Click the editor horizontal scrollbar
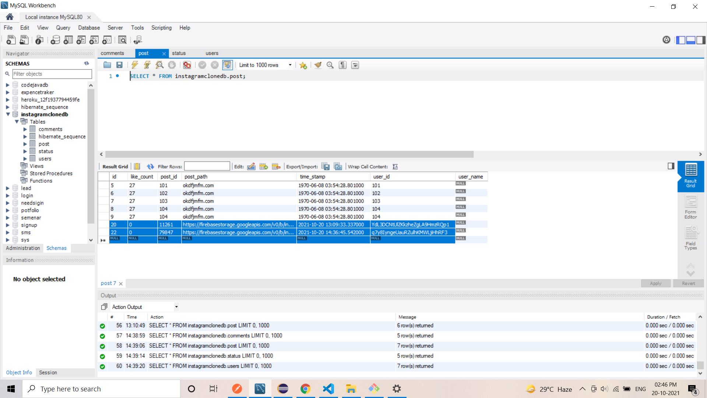Image resolution: width=707 pixels, height=398 pixels. coord(289,154)
